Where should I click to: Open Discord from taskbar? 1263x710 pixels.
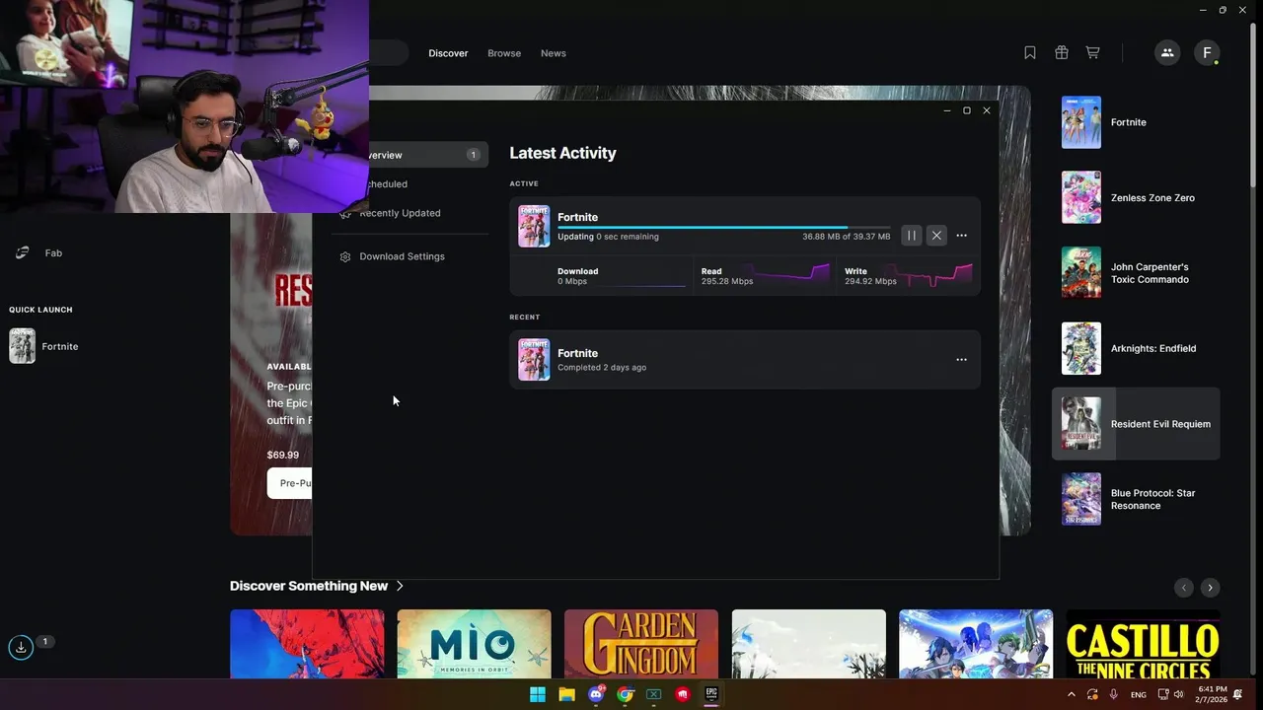pos(596,694)
